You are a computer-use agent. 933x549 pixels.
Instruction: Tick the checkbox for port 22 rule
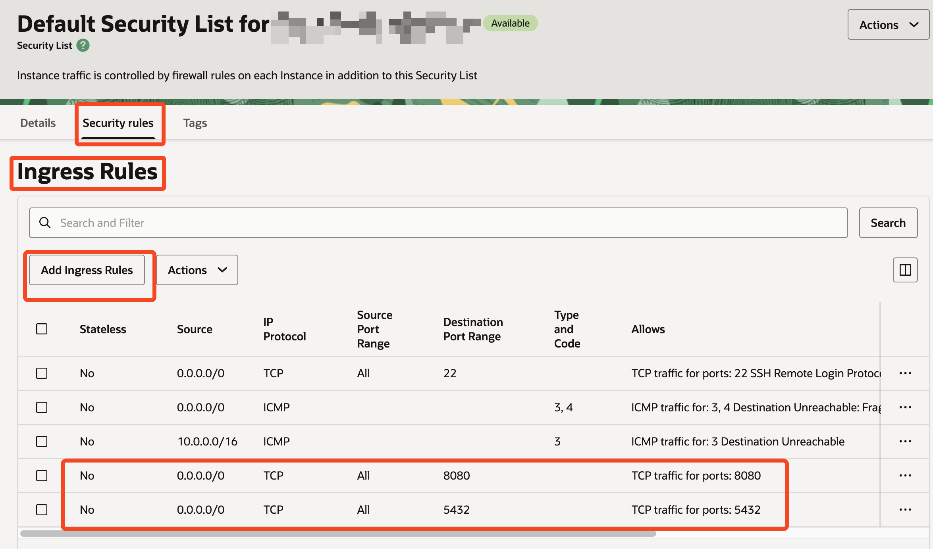(42, 373)
